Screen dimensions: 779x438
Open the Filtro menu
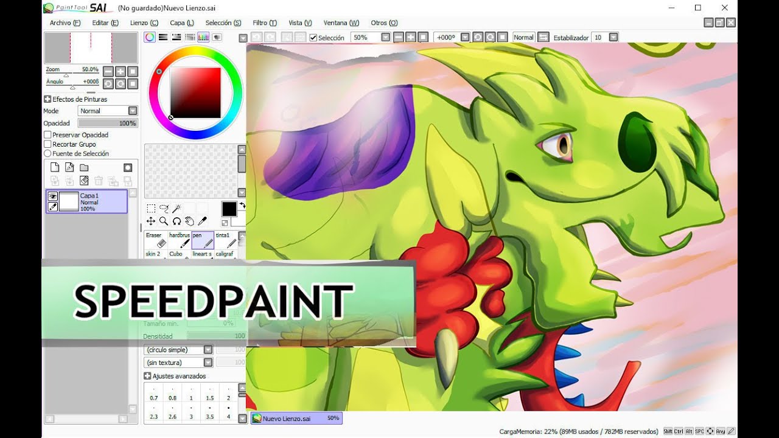(x=265, y=23)
